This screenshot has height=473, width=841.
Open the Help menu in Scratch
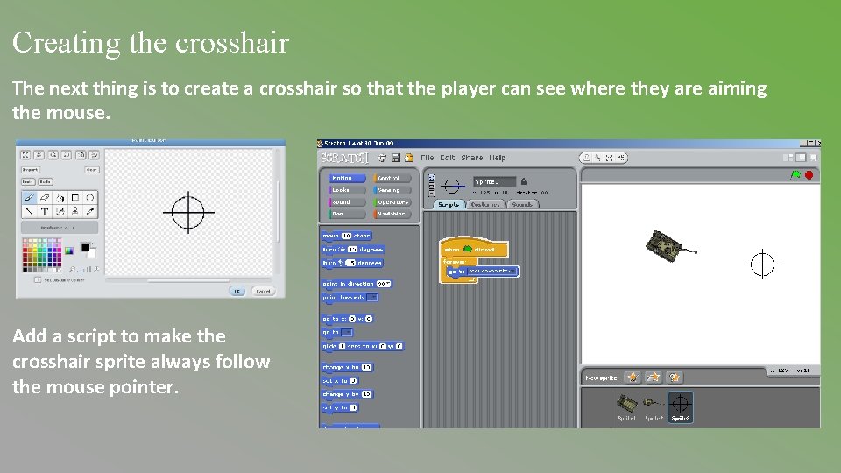click(498, 158)
